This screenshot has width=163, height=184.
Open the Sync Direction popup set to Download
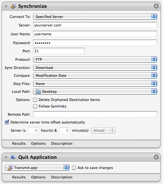point(95,68)
